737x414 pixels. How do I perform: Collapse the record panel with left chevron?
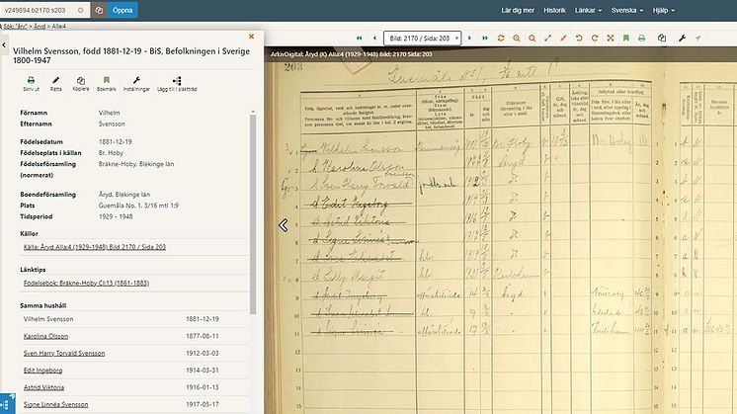pos(284,225)
